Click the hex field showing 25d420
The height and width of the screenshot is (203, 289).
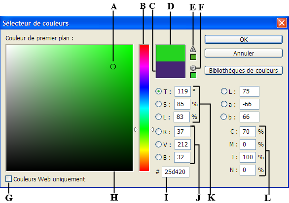point(176,172)
